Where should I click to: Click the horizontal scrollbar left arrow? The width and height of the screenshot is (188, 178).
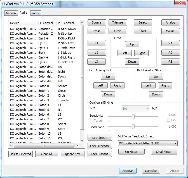[11, 146]
